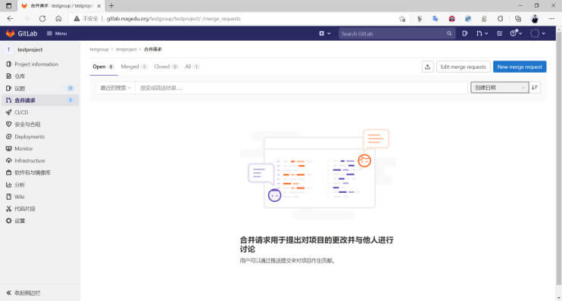Click the merge request filter search field
Viewport: 562px width, 301px height.
[x=301, y=88]
